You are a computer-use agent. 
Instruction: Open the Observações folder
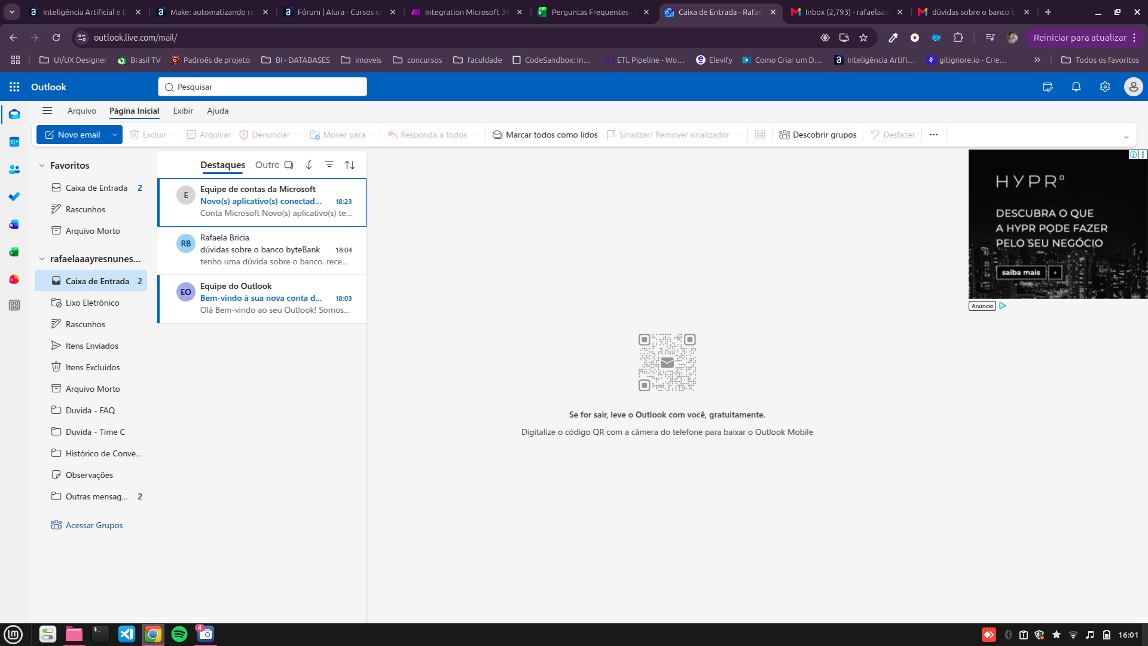click(x=91, y=475)
